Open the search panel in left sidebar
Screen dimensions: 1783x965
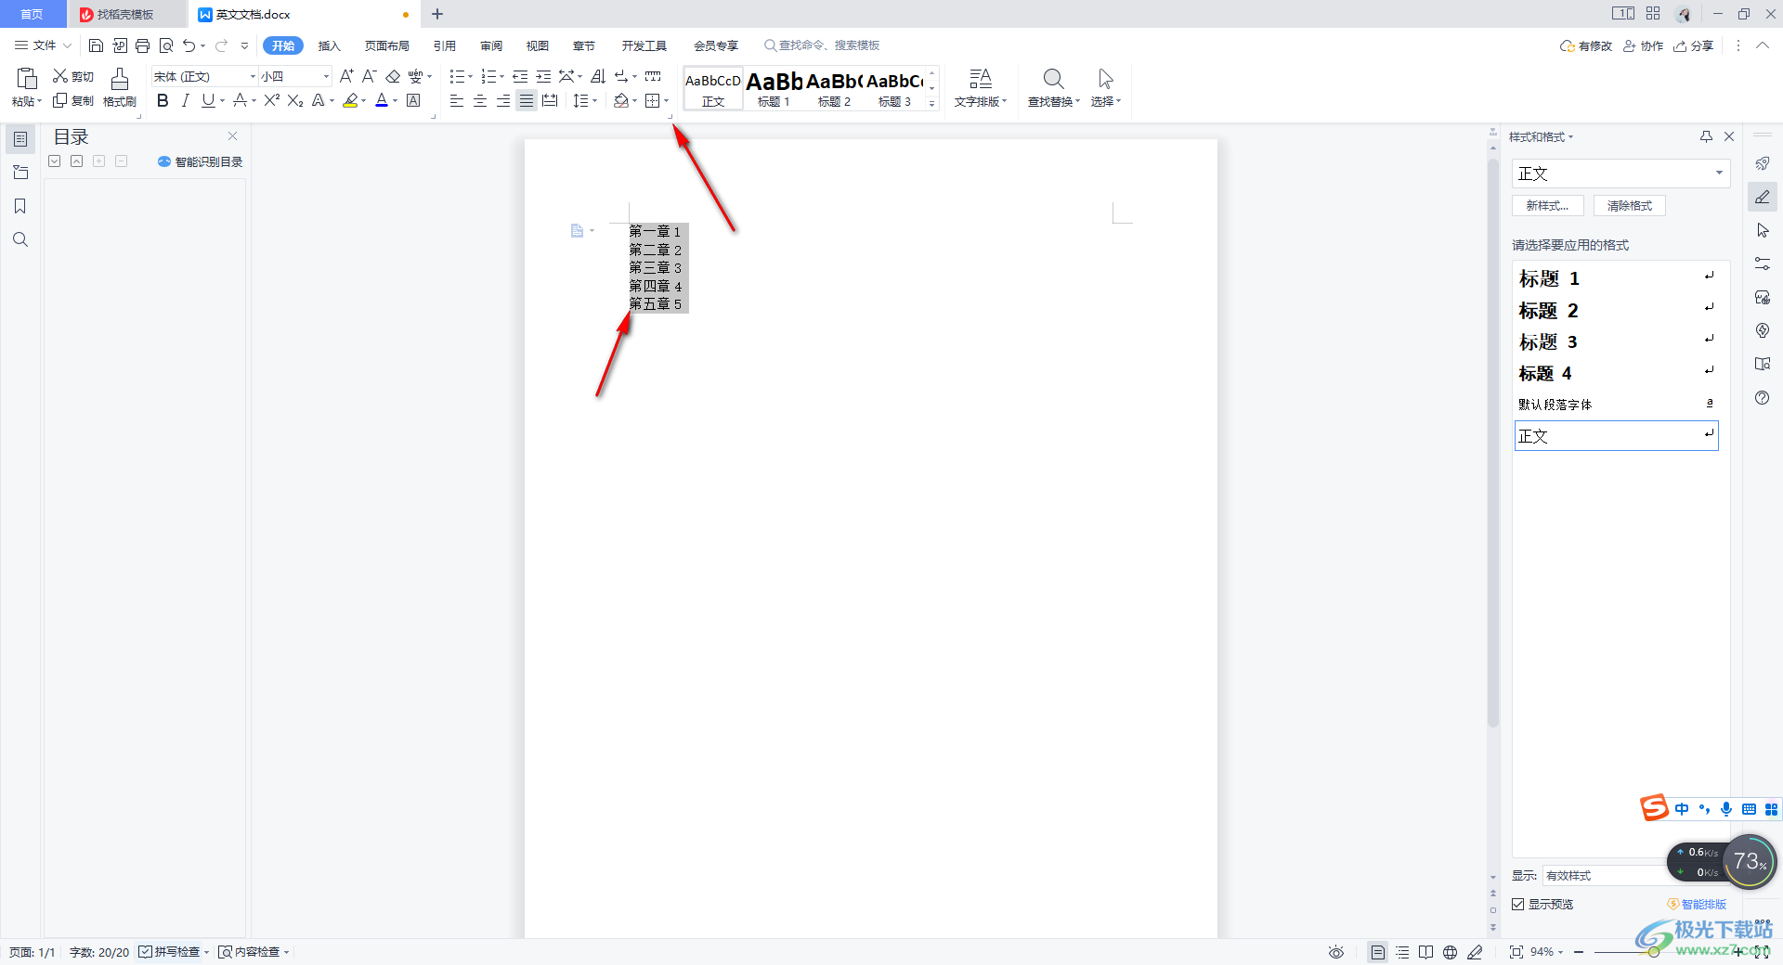[x=20, y=239]
